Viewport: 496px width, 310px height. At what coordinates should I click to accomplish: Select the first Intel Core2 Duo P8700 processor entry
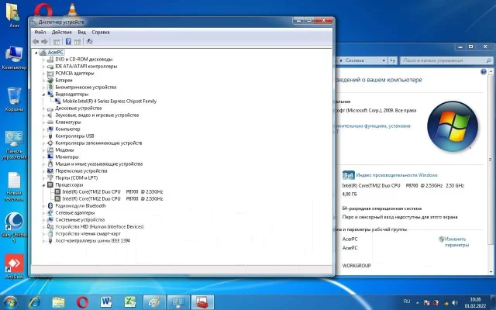pyautogui.click(x=112, y=191)
